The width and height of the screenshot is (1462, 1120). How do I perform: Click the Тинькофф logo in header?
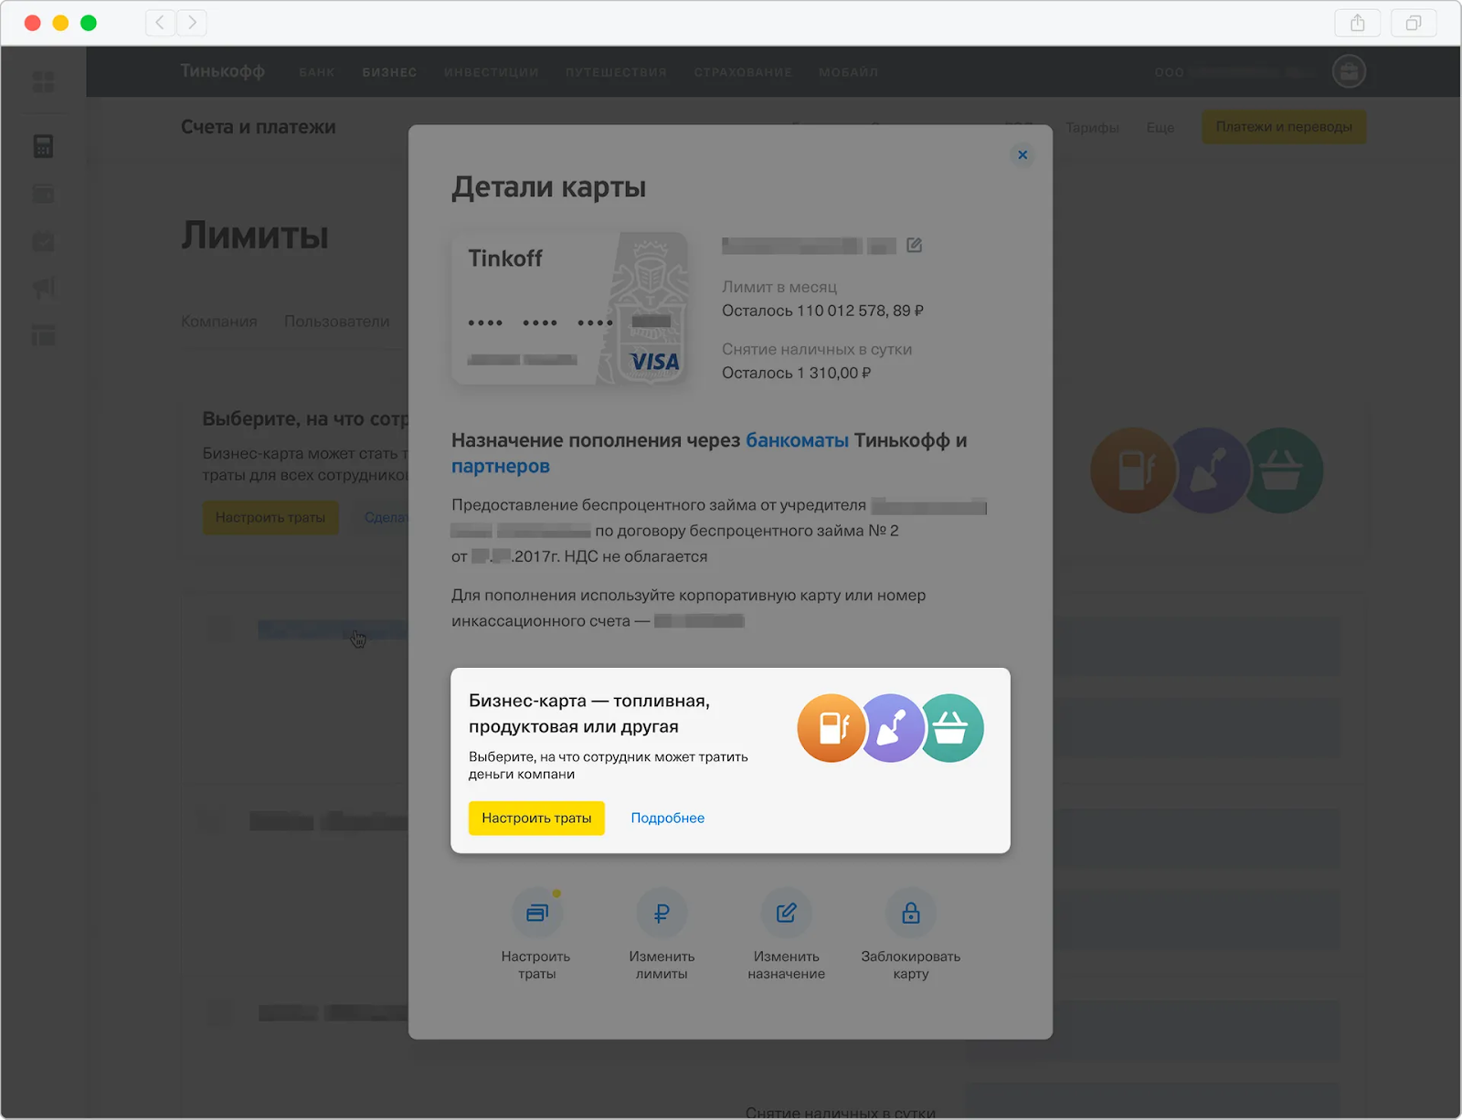(x=222, y=70)
